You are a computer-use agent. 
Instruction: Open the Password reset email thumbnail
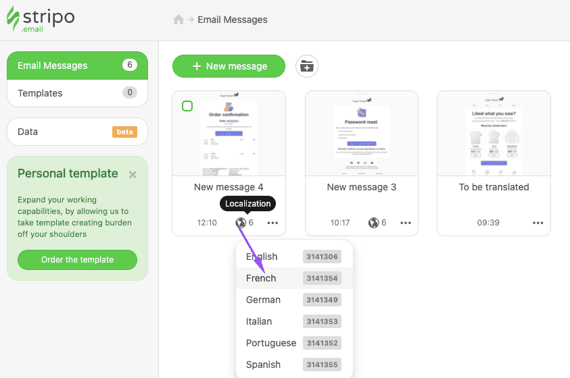pyautogui.click(x=362, y=134)
